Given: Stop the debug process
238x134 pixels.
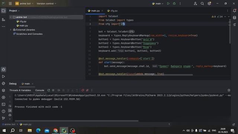Looking at the screenshot, I should [53, 90].
